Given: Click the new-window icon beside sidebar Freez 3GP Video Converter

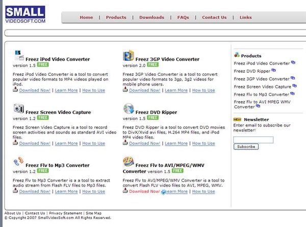Looking at the screenshot, I should pyautogui.click(x=293, y=78).
